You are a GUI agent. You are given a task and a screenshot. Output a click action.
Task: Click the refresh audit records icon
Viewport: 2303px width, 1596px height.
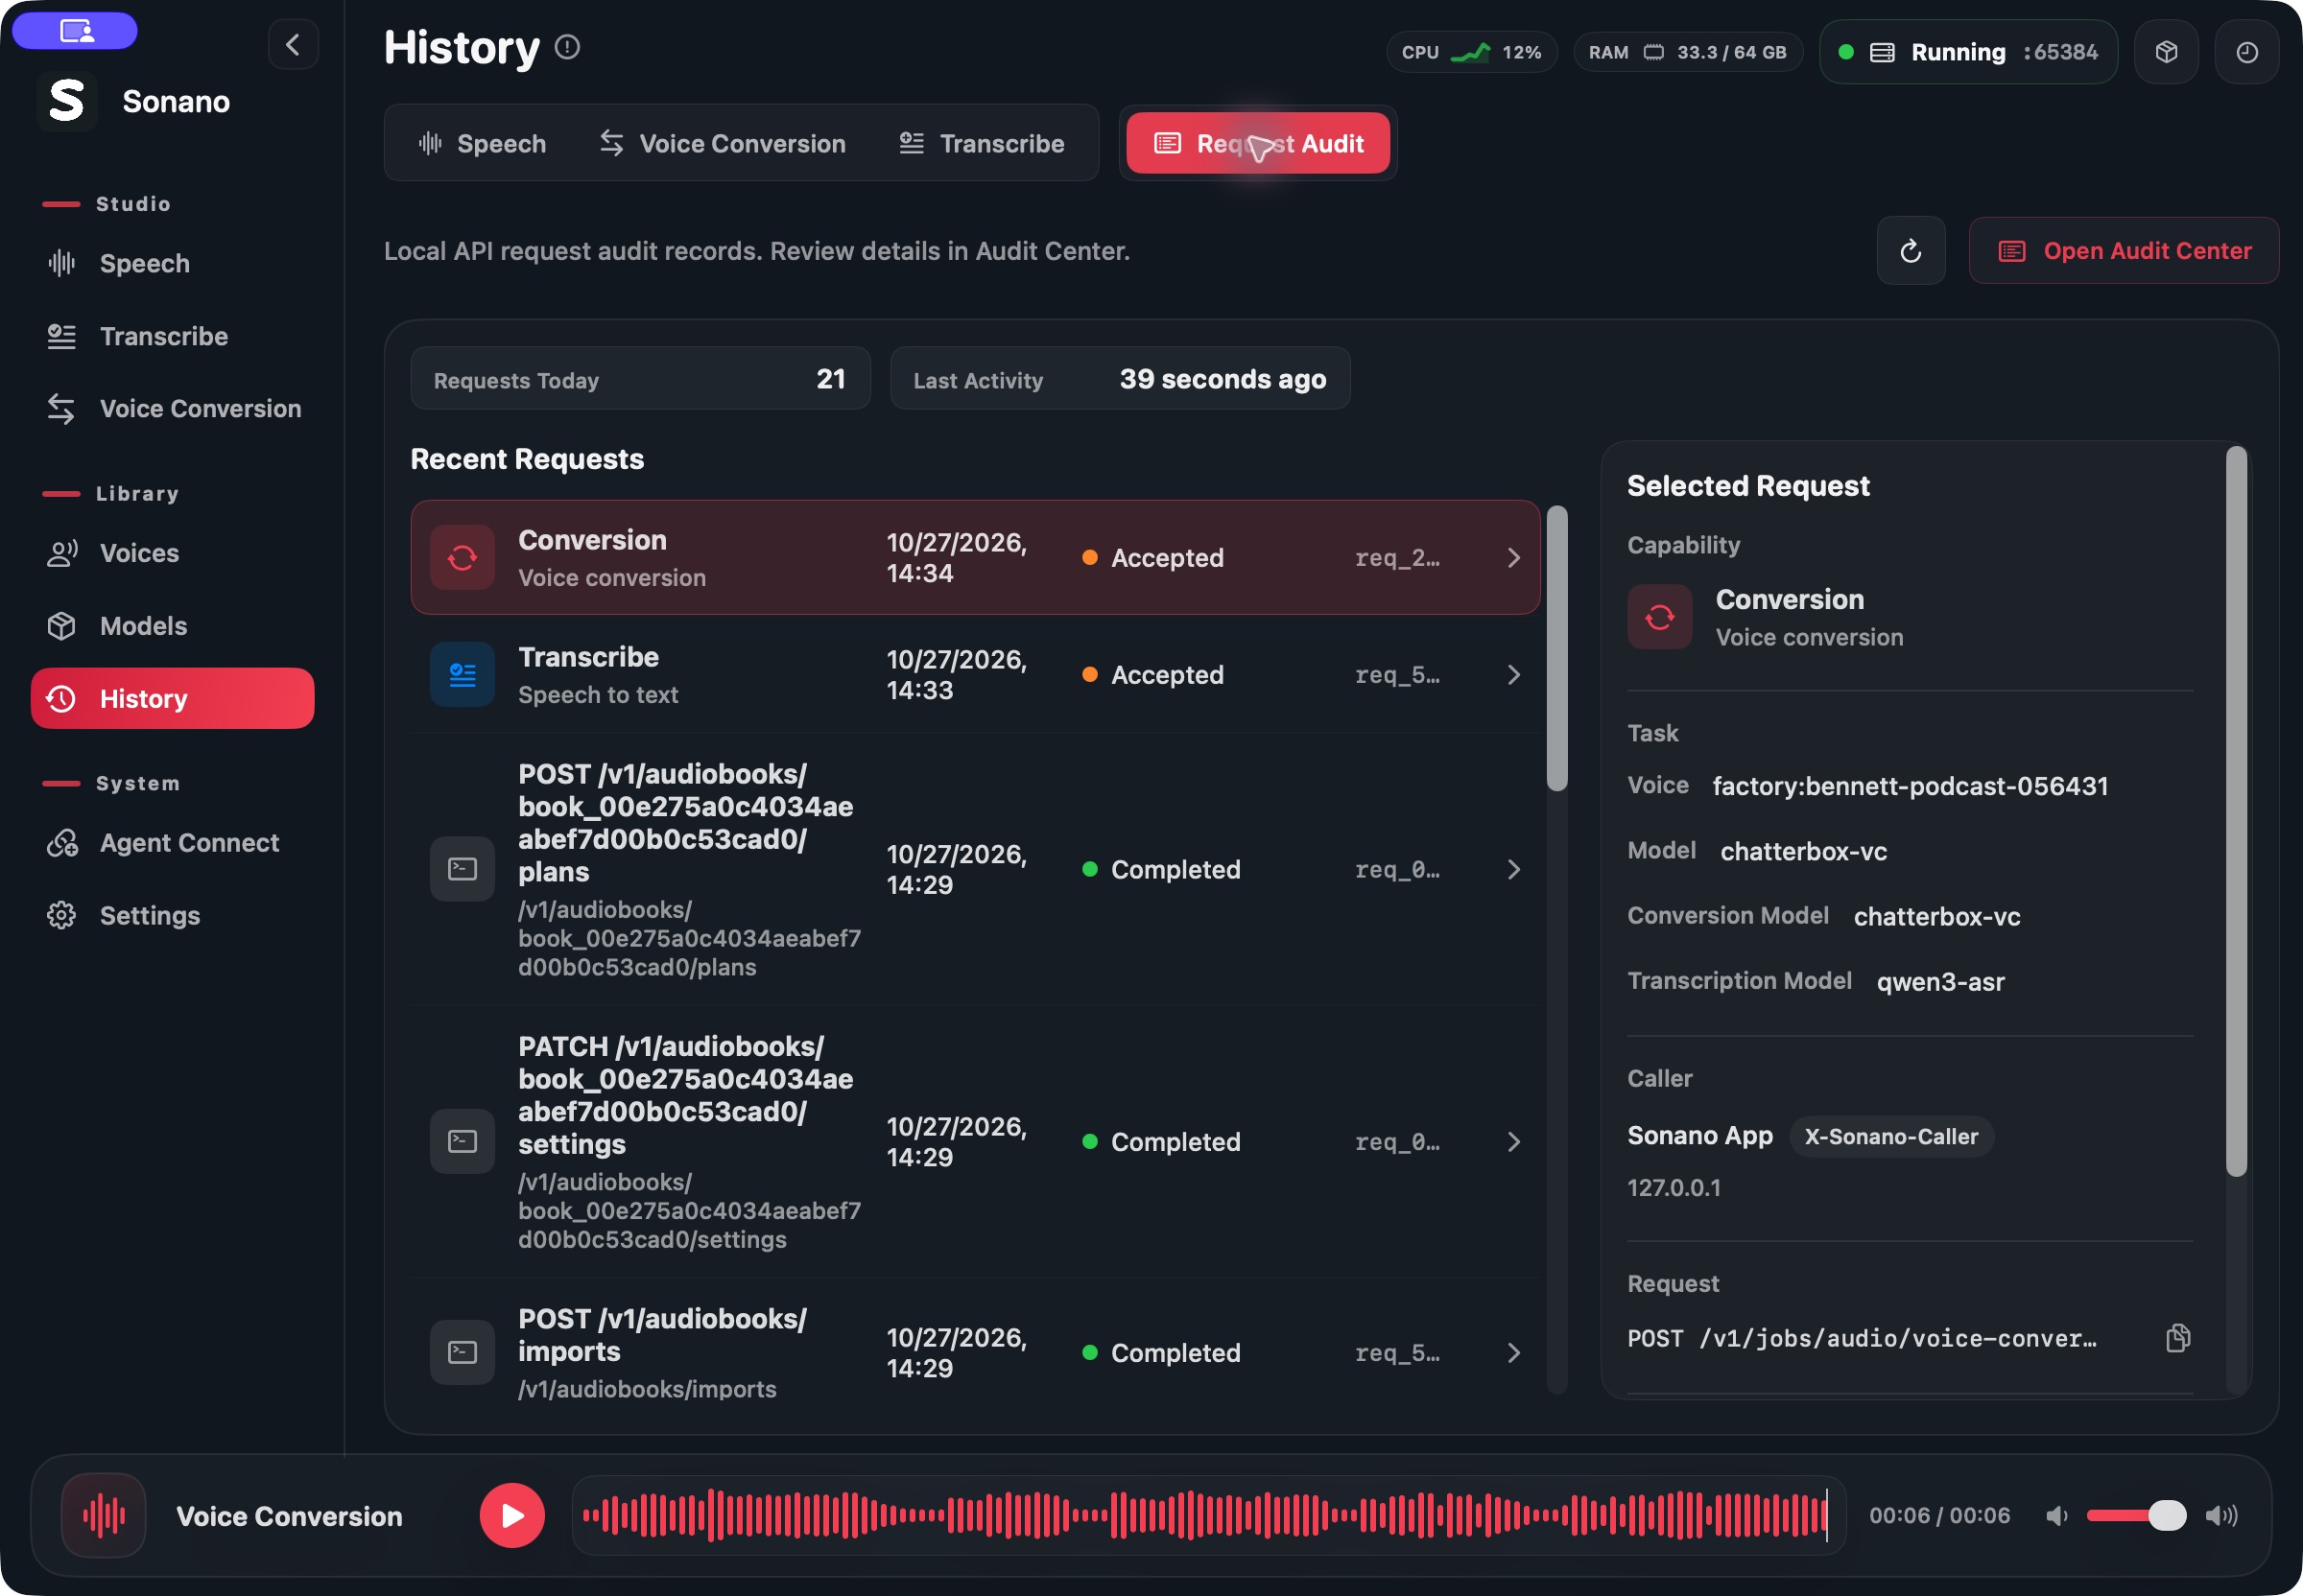point(1911,251)
